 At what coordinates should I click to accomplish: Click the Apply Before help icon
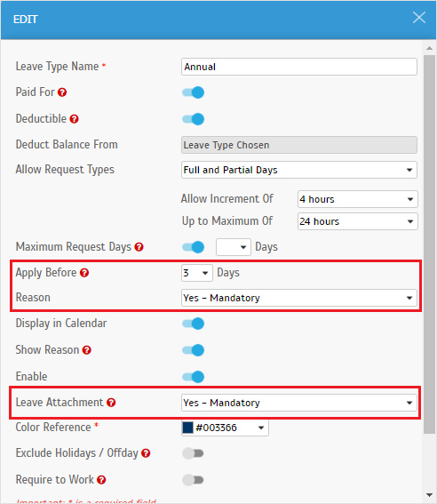pos(84,273)
